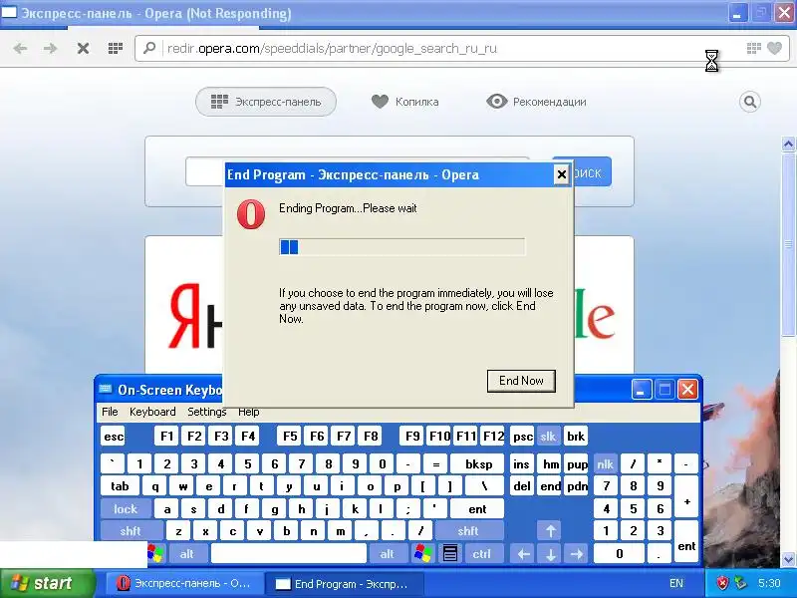This screenshot has height=598, width=797.
Task: Stop page loading with the X icon
Action: [x=83, y=48]
